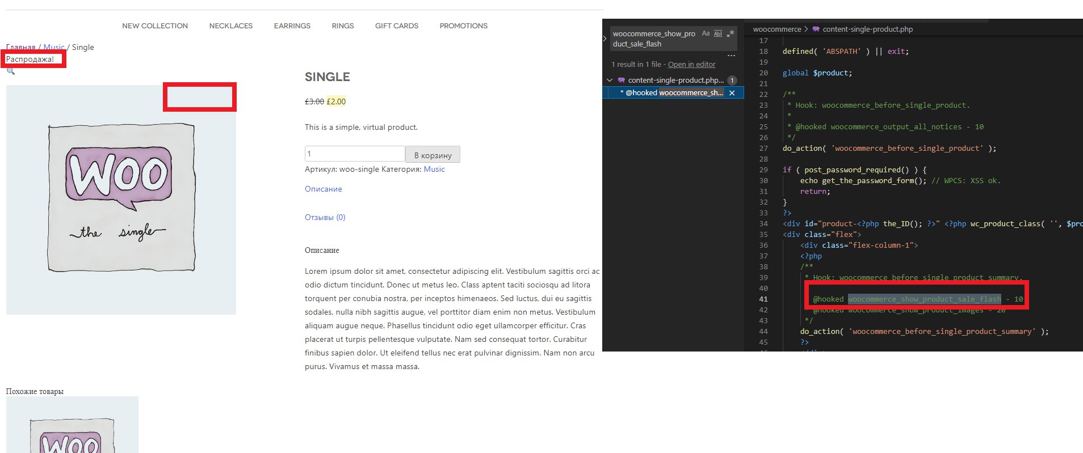Click the quantity input field
The width and height of the screenshot is (1083, 453).
point(355,154)
